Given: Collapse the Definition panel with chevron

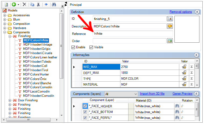Looking at the screenshot, I should [197, 12].
